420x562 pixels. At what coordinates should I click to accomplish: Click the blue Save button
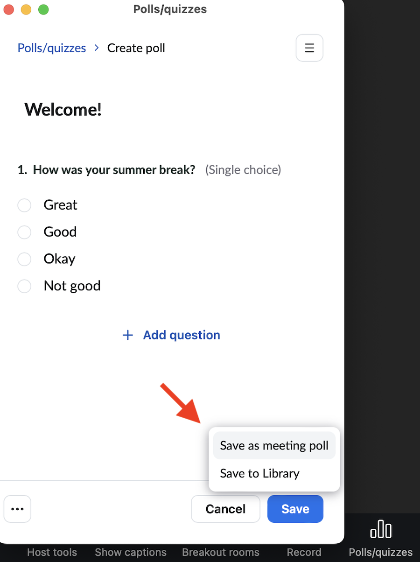(295, 509)
